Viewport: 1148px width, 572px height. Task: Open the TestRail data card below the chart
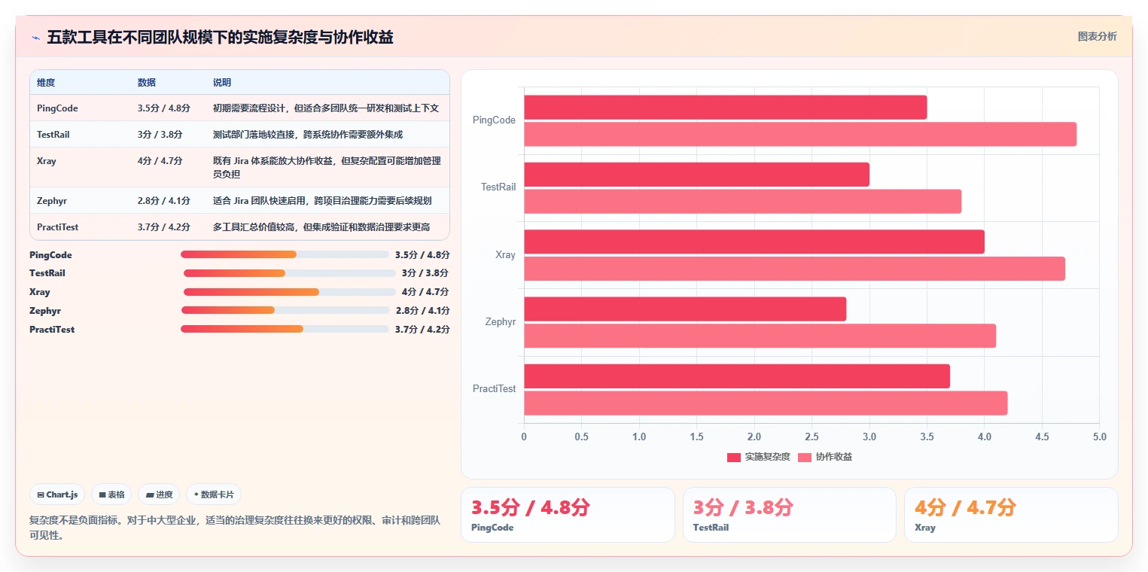pyautogui.click(x=789, y=515)
